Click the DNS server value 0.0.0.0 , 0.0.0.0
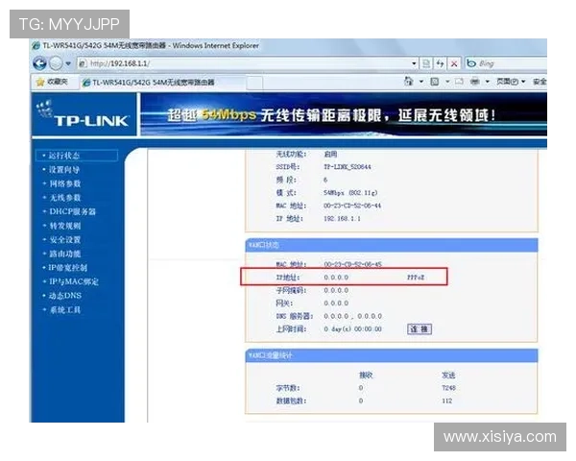The height and width of the screenshot is (461, 576). coord(352,316)
